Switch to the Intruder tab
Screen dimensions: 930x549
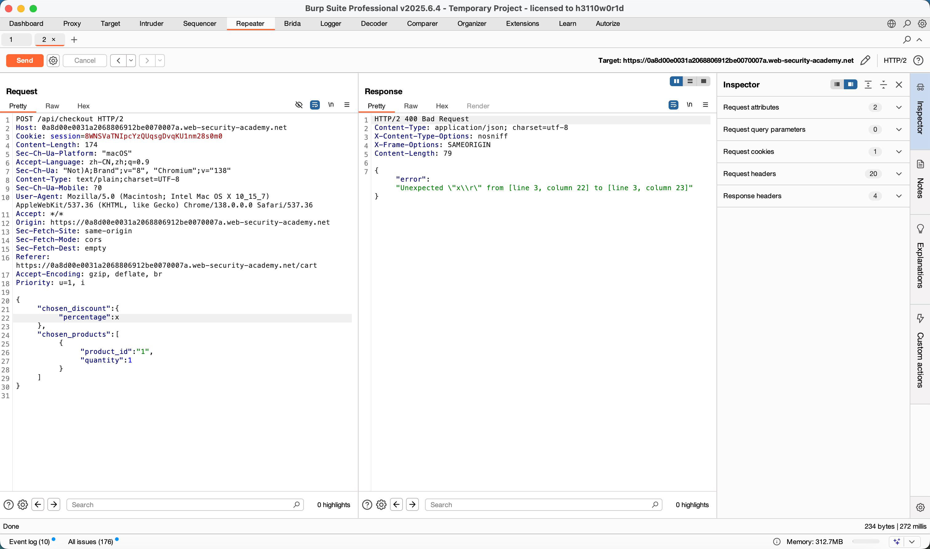point(151,23)
